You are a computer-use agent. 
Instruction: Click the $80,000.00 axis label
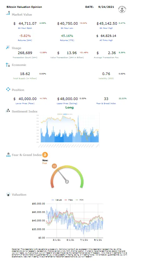[x=38, y=203]
